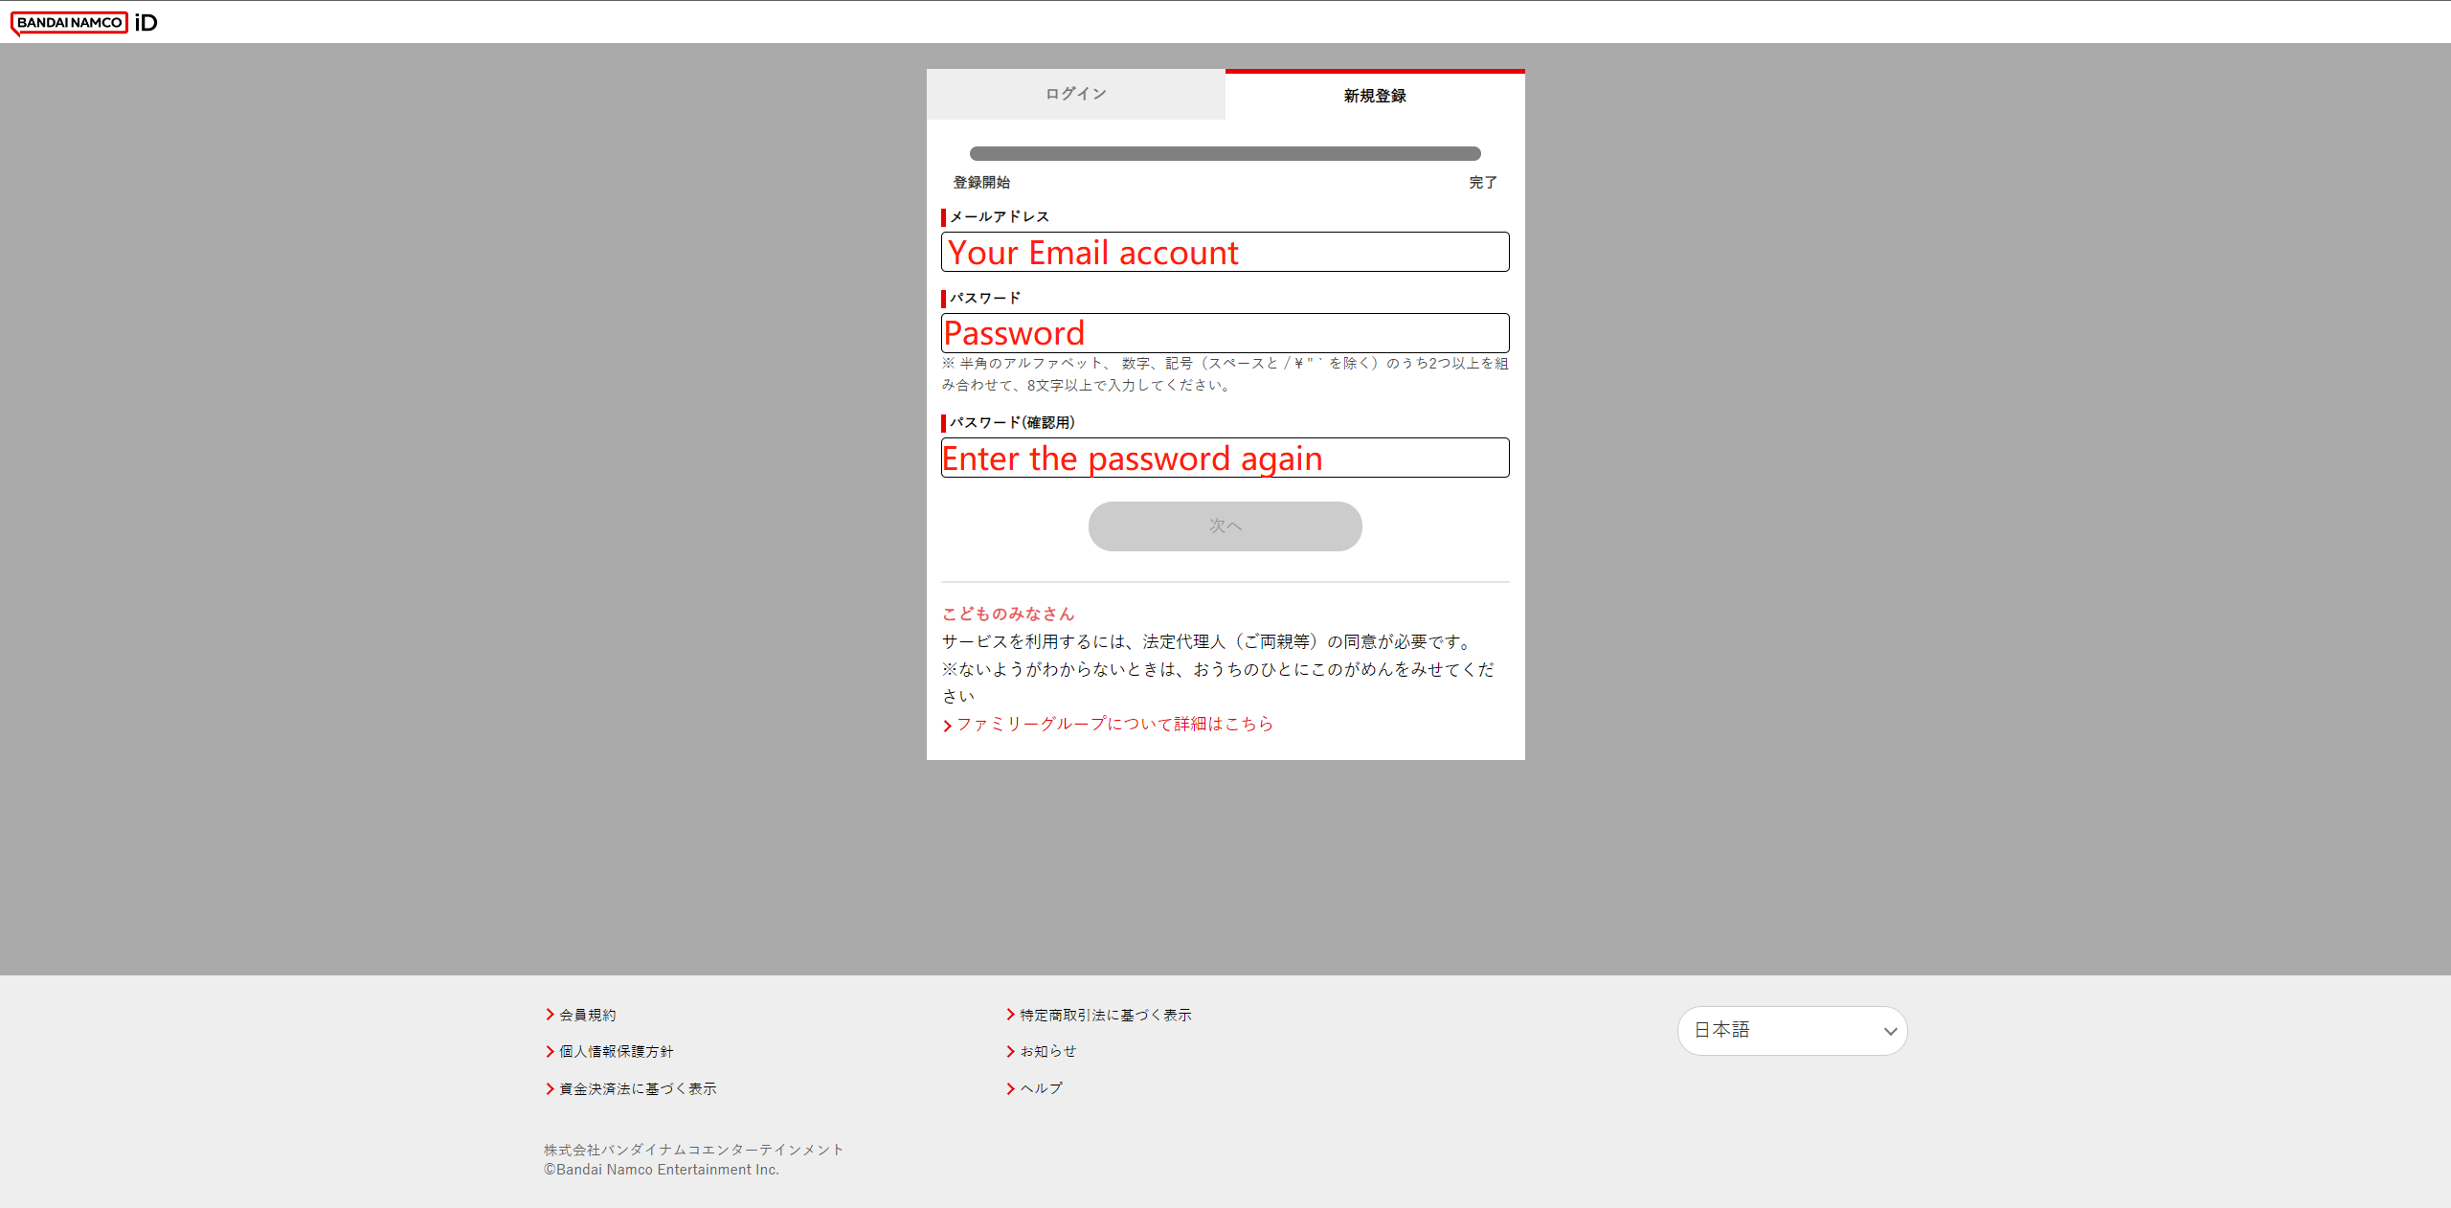The image size is (2451, 1208).
Task: Open the ヘルプ footer link
Action: (1041, 1088)
